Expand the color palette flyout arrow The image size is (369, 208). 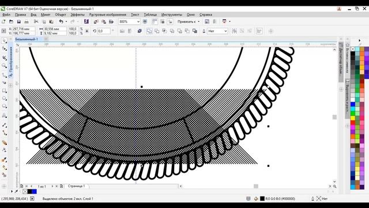pyautogui.click(x=359, y=40)
